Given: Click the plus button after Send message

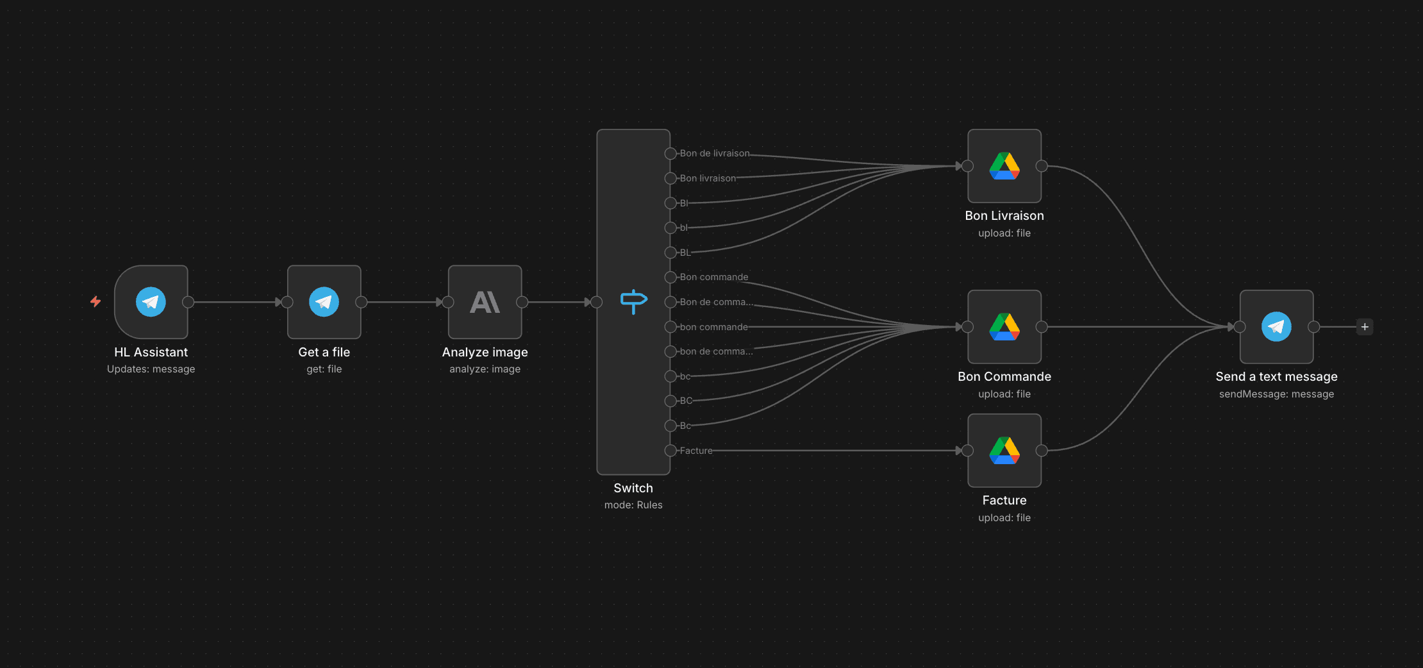Looking at the screenshot, I should pyautogui.click(x=1365, y=327).
